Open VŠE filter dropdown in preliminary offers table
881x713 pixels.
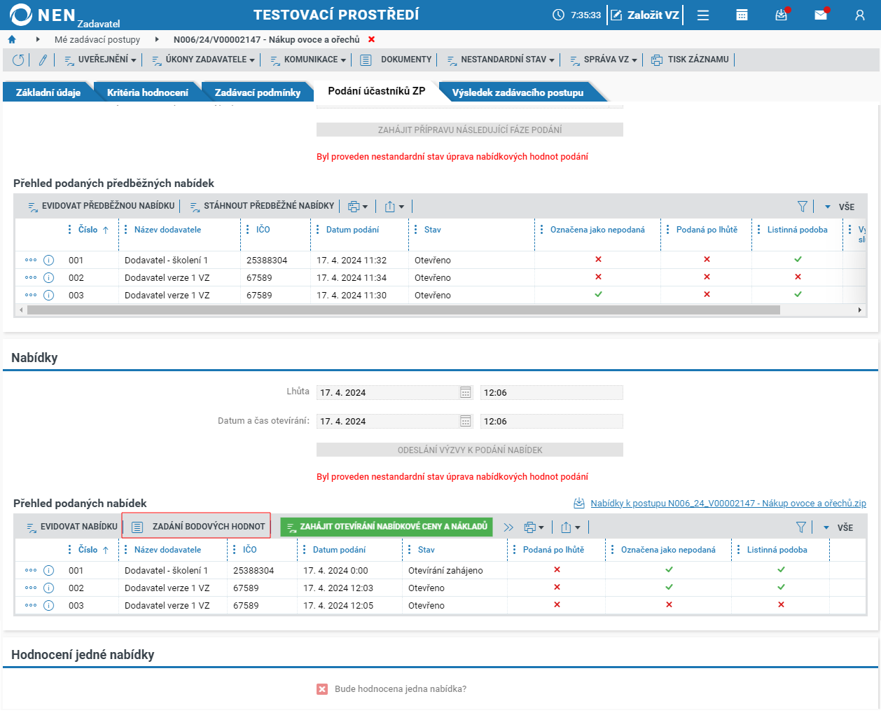pyautogui.click(x=840, y=207)
